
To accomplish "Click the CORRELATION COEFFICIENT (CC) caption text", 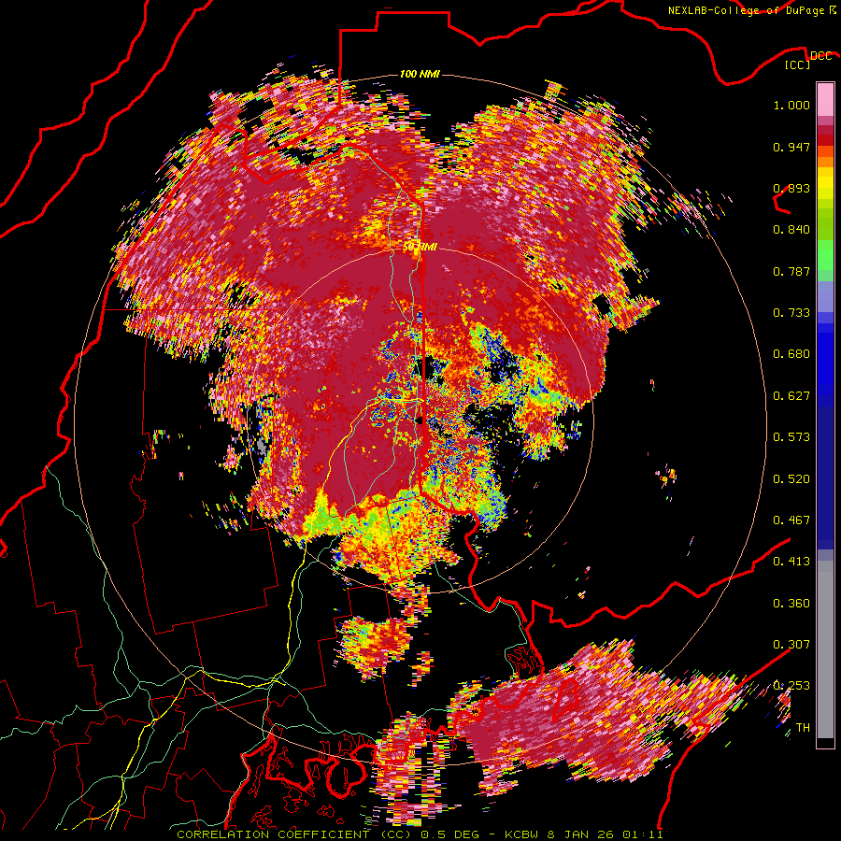I will (294, 834).
